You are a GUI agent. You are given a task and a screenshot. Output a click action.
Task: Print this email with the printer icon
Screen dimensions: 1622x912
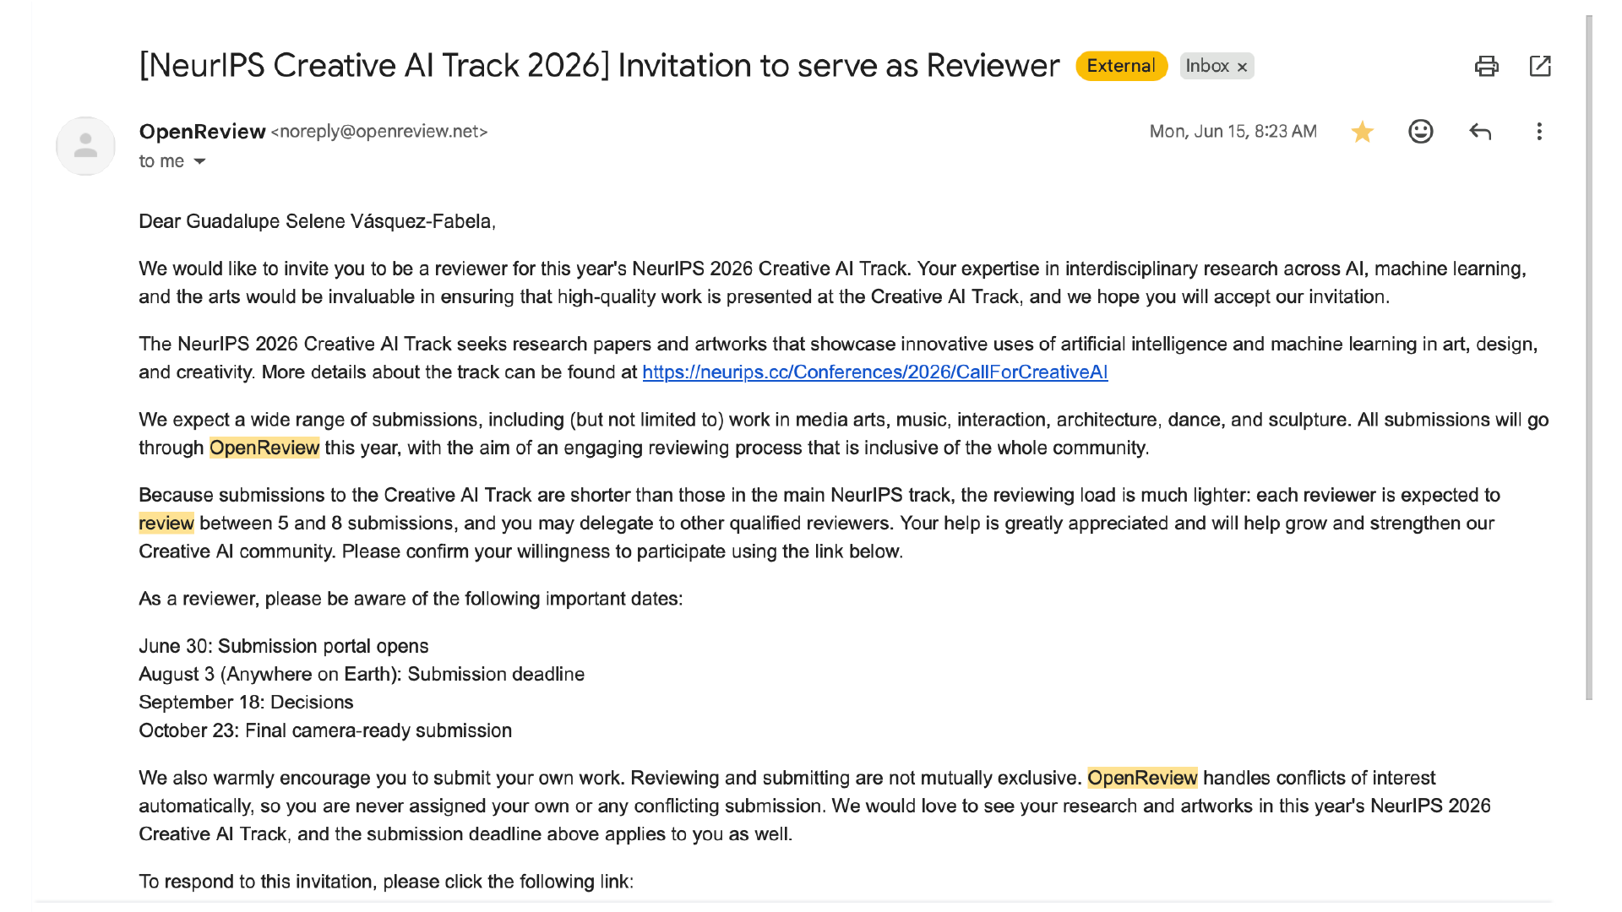[1486, 66]
